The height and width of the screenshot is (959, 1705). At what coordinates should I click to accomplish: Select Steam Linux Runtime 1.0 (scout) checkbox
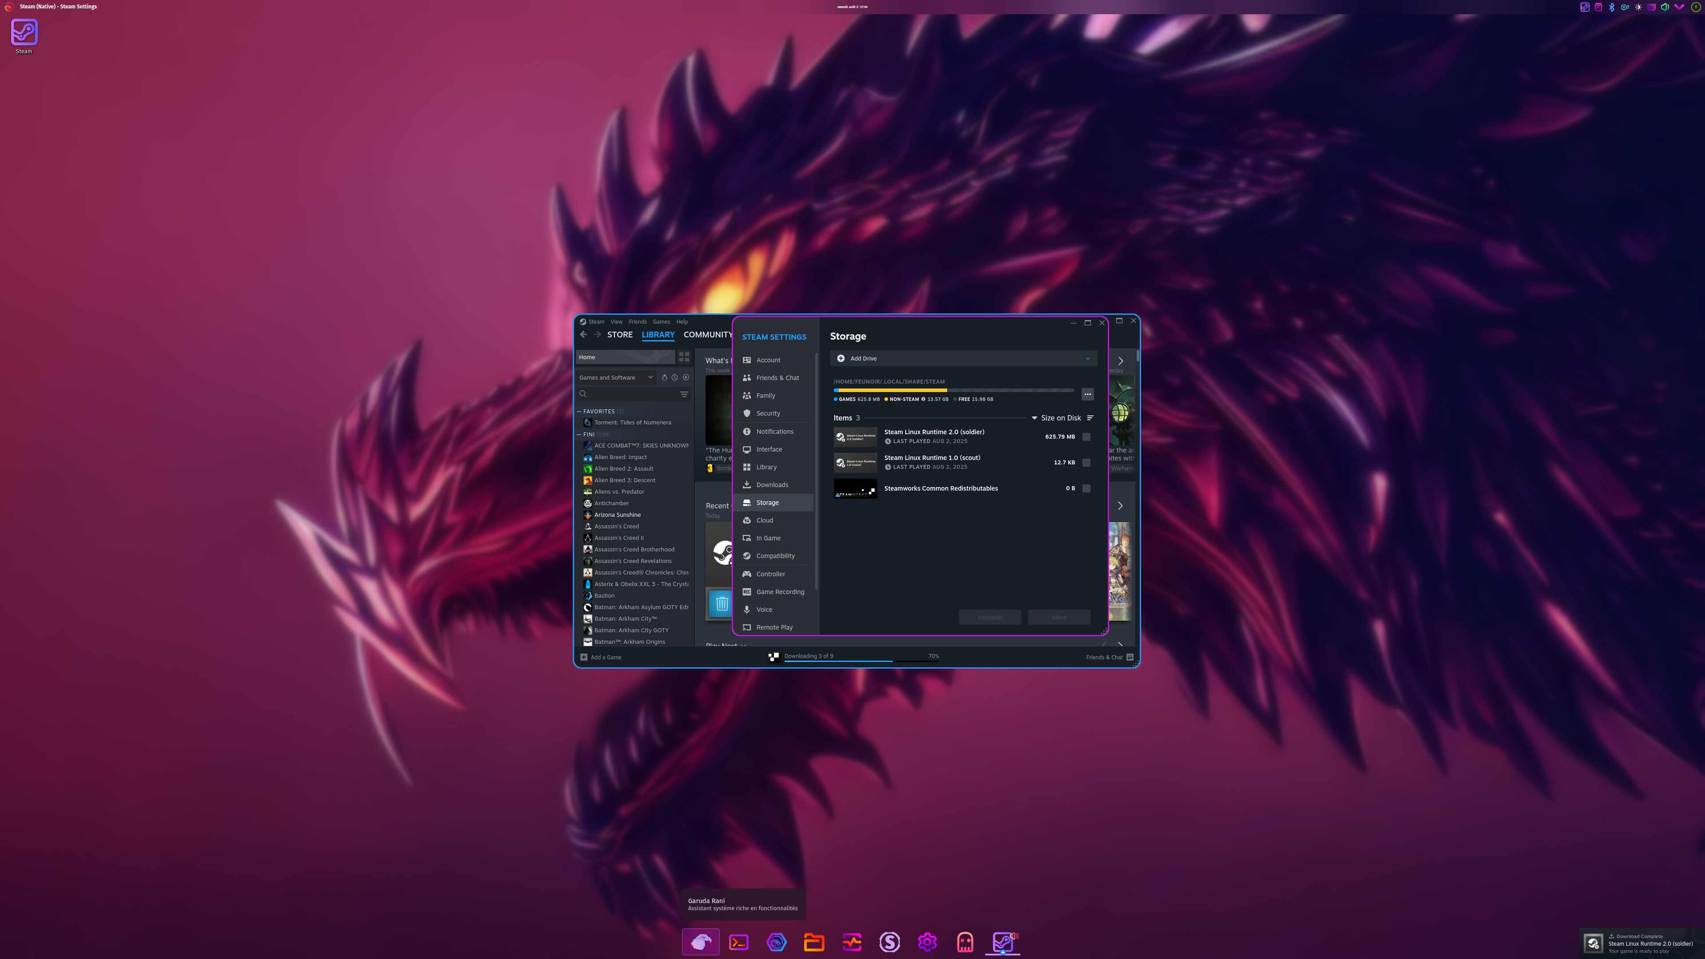tap(1086, 463)
